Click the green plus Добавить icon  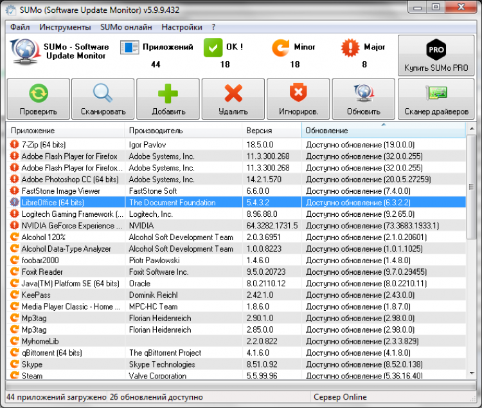(168, 93)
